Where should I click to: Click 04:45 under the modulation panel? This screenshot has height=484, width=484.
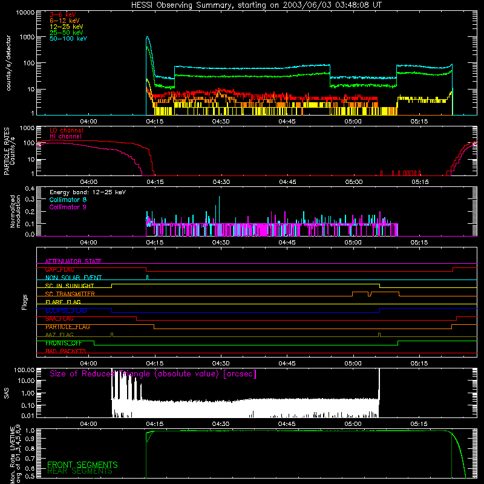tap(287, 243)
